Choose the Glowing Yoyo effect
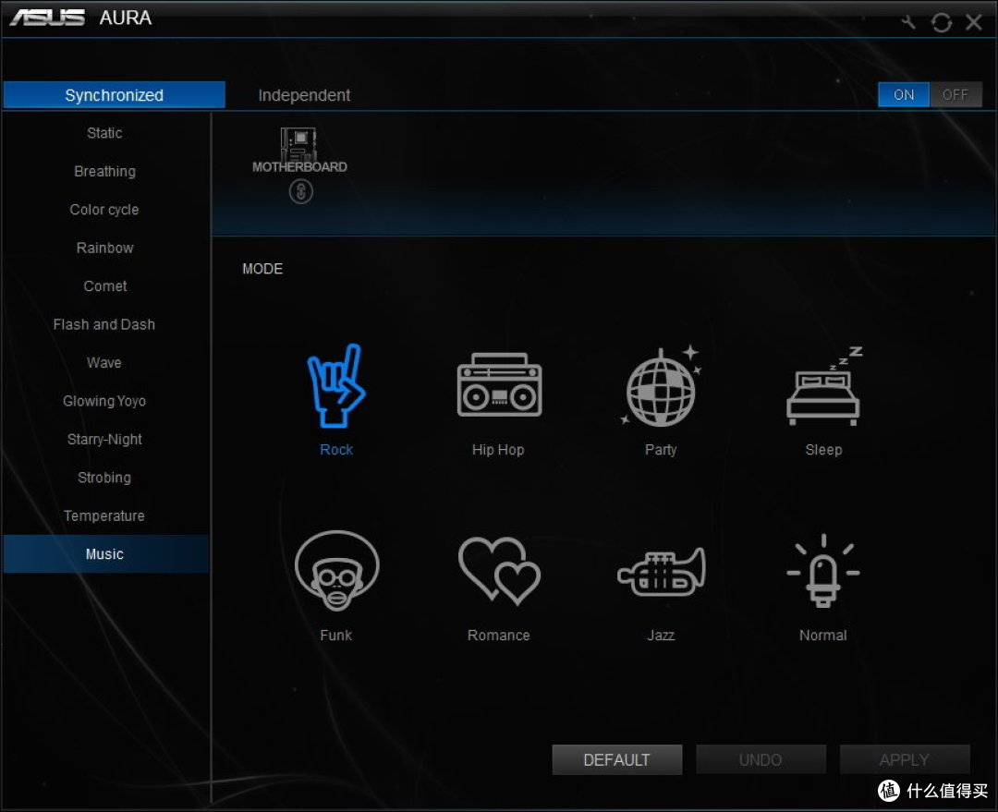This screenshot has height=812, width=998. [x=104, y=400]
